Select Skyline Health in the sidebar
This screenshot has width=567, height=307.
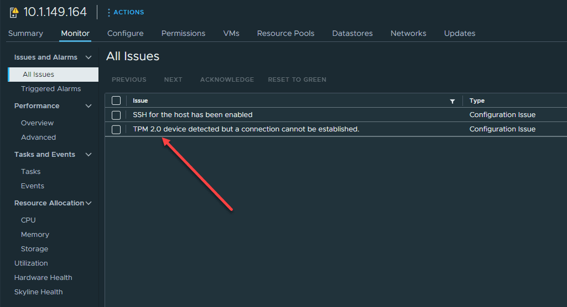click(x=39, y=292)
